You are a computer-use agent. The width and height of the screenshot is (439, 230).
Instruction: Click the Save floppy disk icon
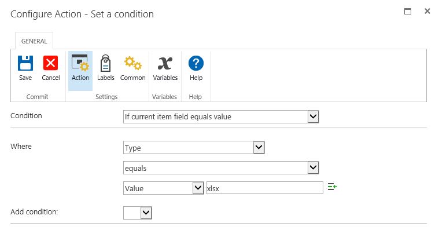point(25,63)
